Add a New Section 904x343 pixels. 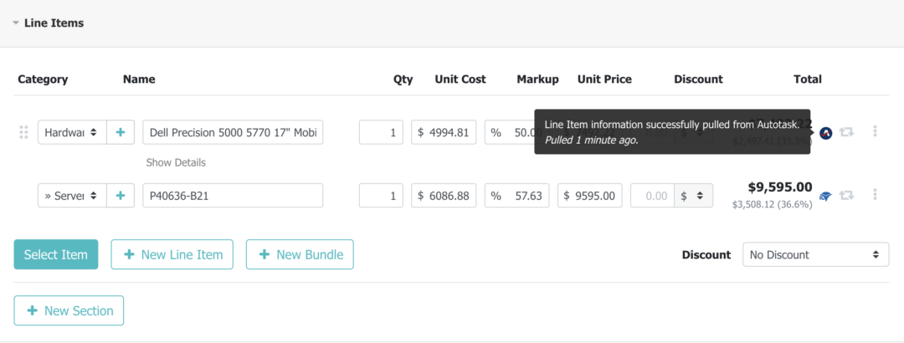tap(69, 310)
